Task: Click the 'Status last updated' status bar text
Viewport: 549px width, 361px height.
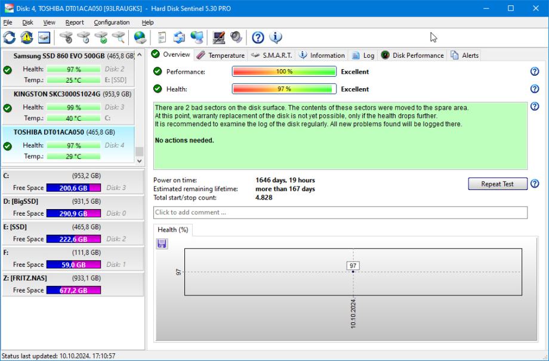Action: pos(58,356)
